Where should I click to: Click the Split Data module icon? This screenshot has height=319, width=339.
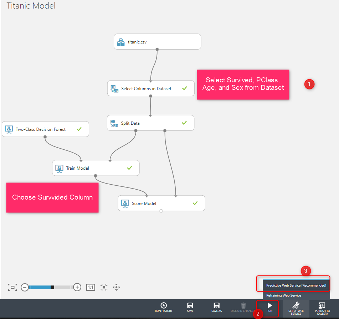pos(114,123)
